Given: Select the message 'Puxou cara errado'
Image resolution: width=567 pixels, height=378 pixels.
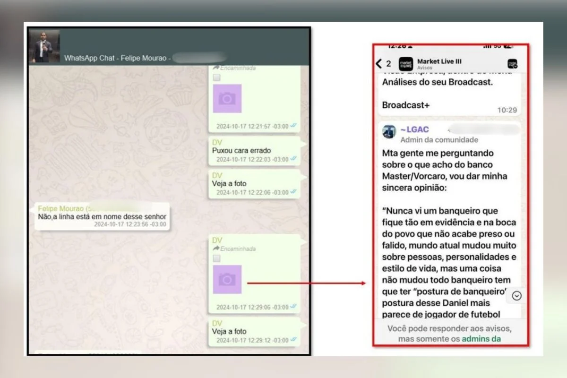Looking at the screenshot, I should pyautogui.click(x=241, y=151).
